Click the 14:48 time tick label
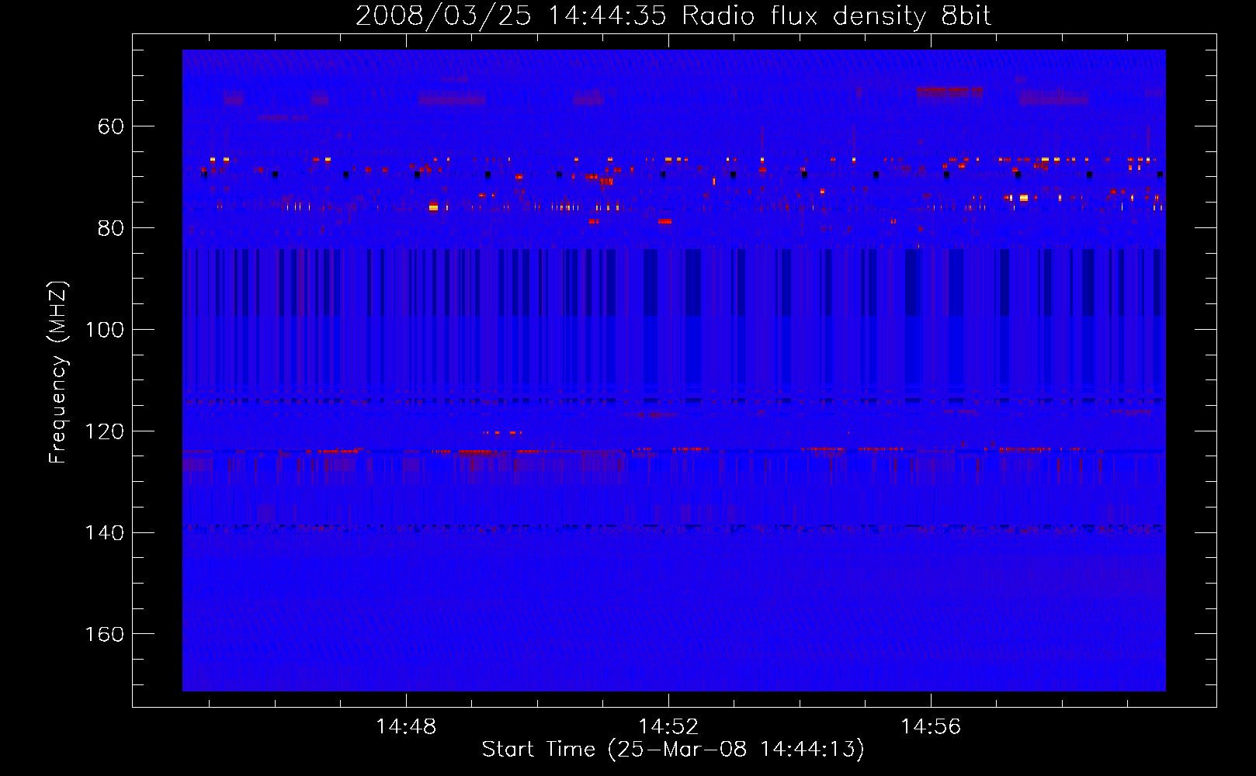The height and width of the screenshot is (776, 1256). (406, 726)
